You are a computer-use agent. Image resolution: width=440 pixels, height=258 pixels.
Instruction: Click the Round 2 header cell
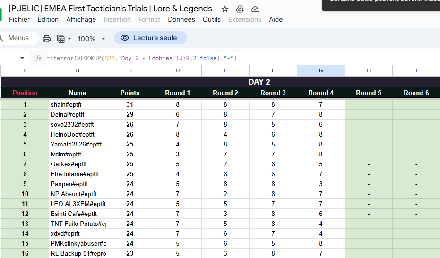tap(225, 93)
